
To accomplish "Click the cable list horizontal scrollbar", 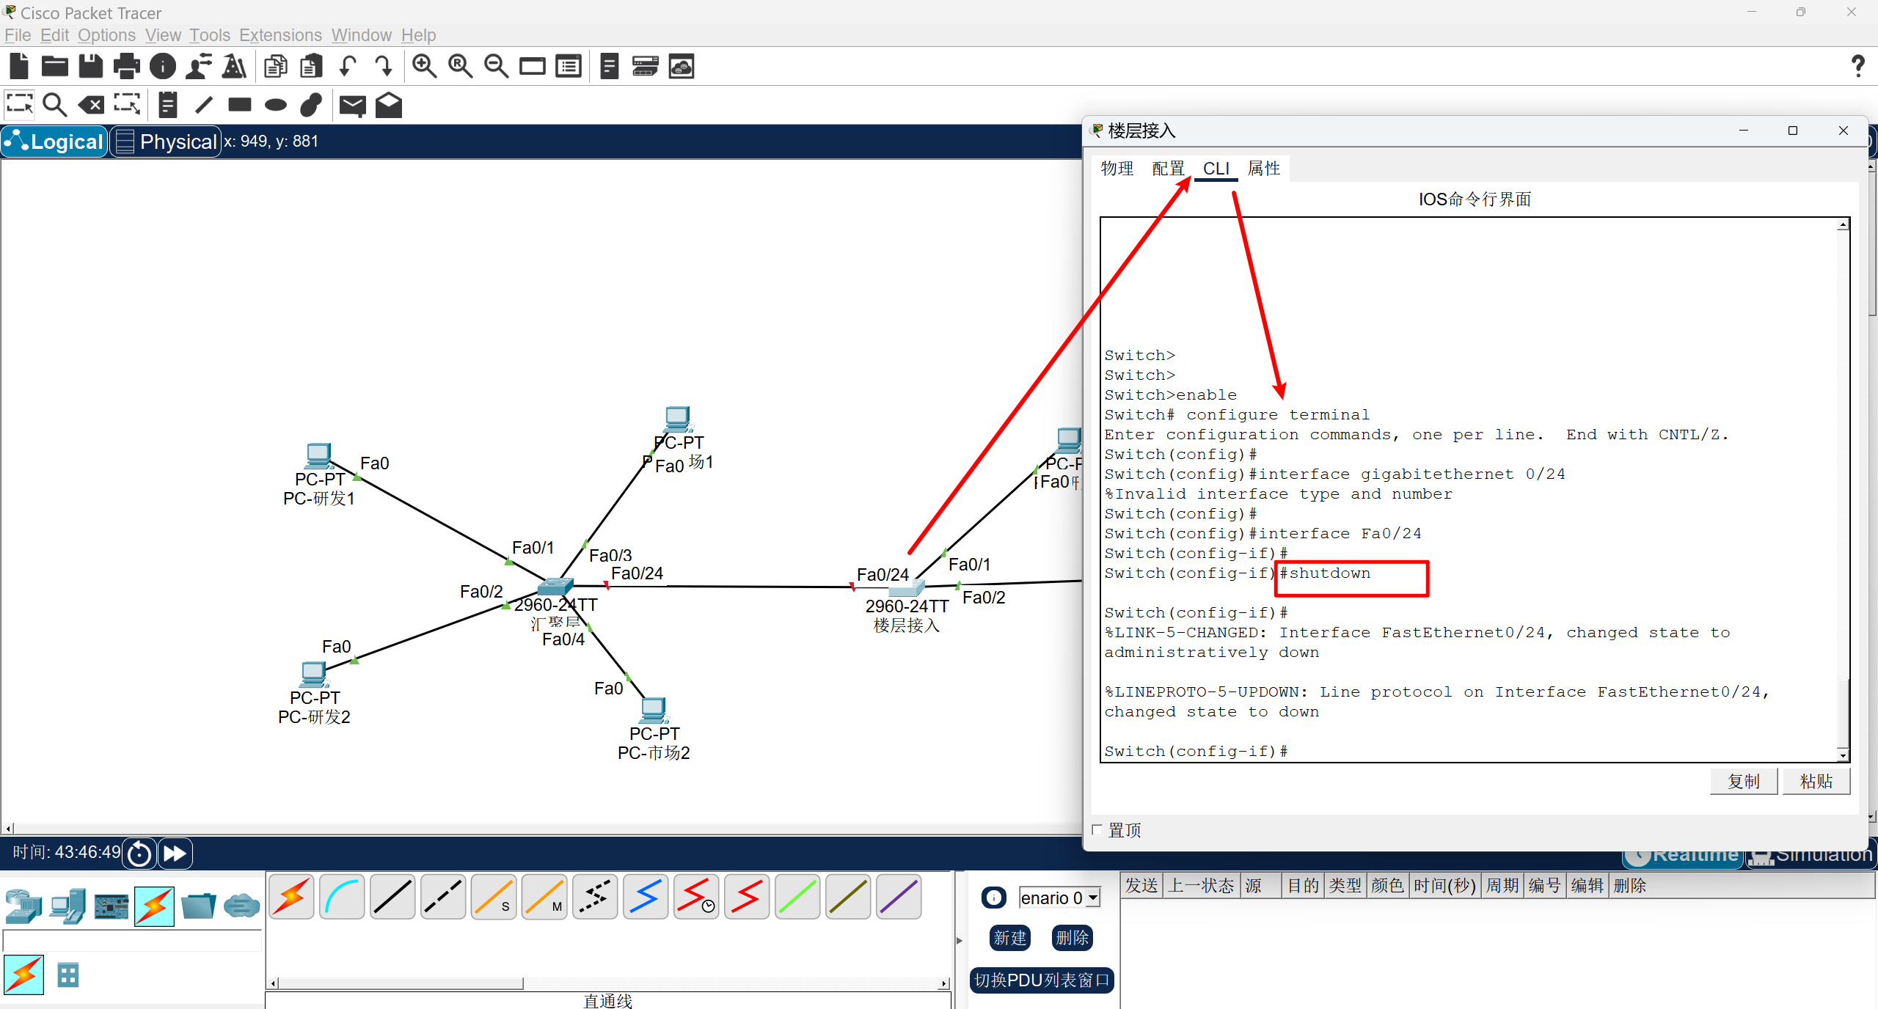I will [x=400, y=983].
